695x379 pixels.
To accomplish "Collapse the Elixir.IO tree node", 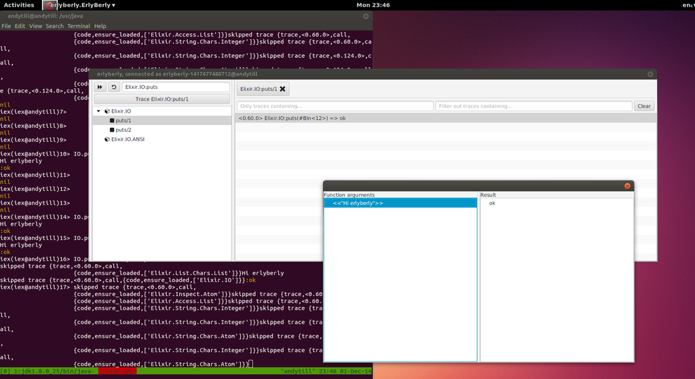I will coord(98,111).
